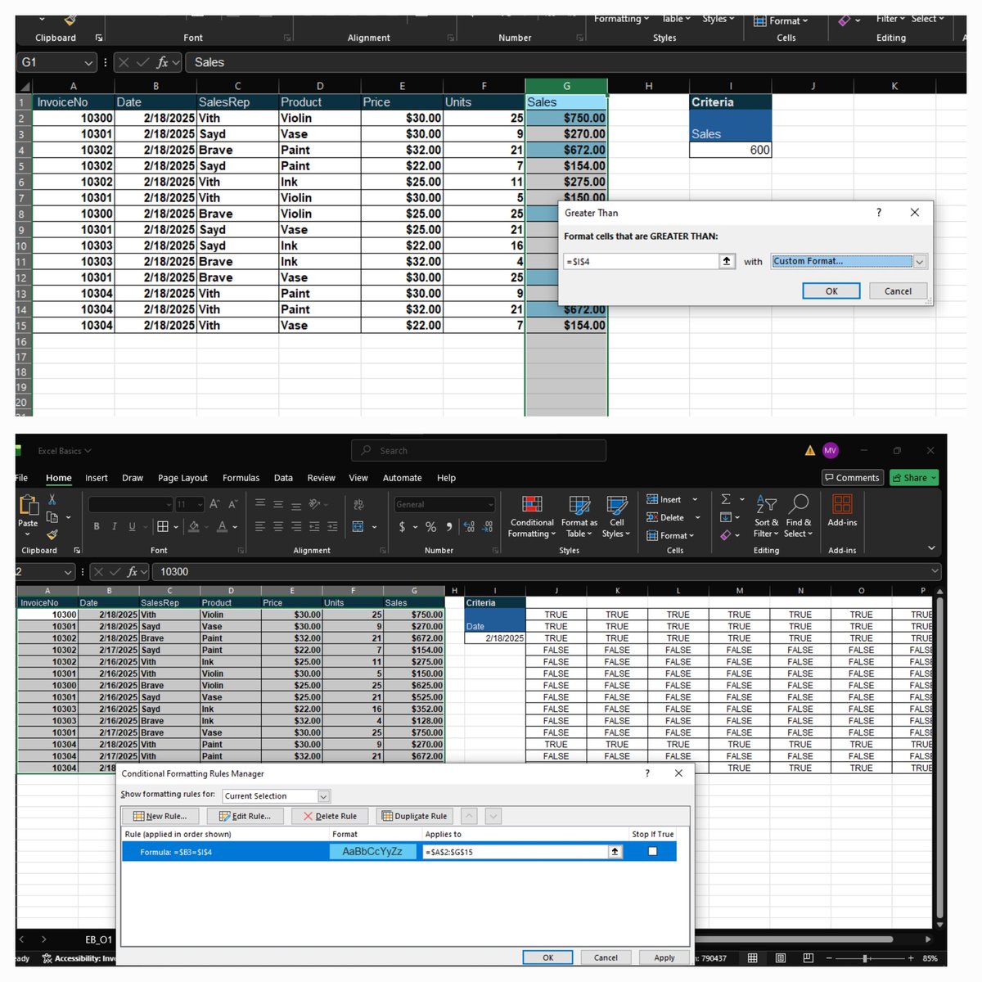The width and height of the screenshot is (982, 982).
Task: Toggle Italic formatting
Action: (x=115, y=526)
